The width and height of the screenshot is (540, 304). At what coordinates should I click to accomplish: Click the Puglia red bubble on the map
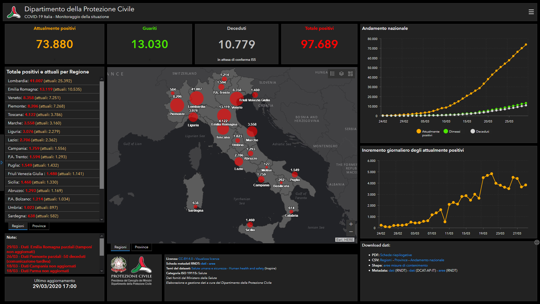(295, 175)
